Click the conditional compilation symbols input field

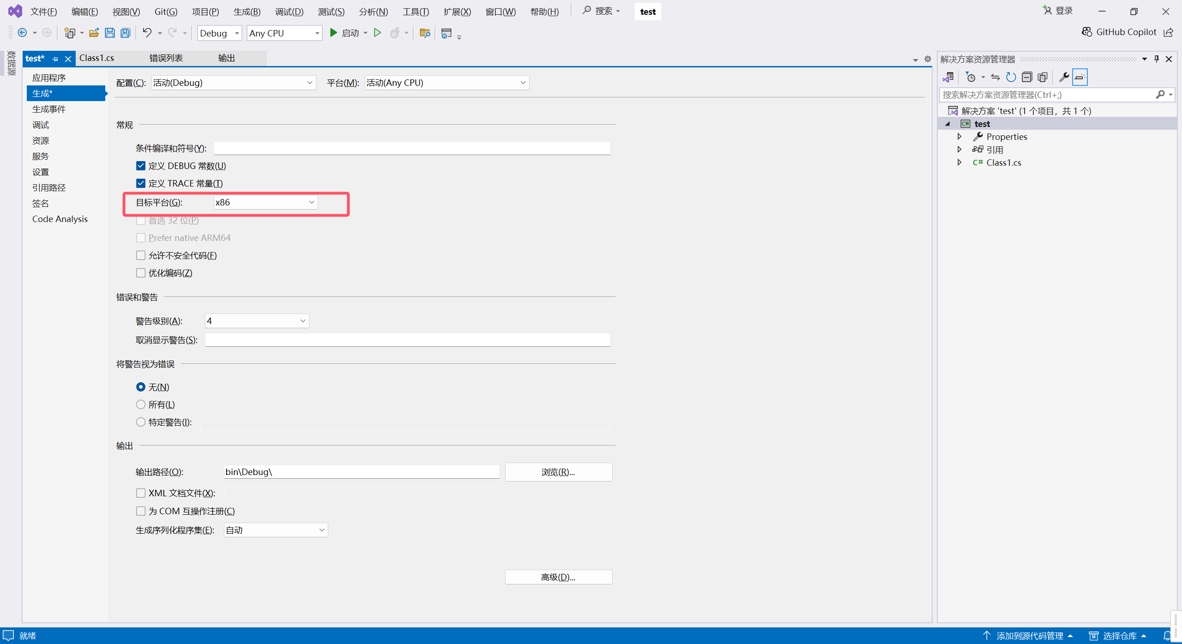(x=412, y=148)
